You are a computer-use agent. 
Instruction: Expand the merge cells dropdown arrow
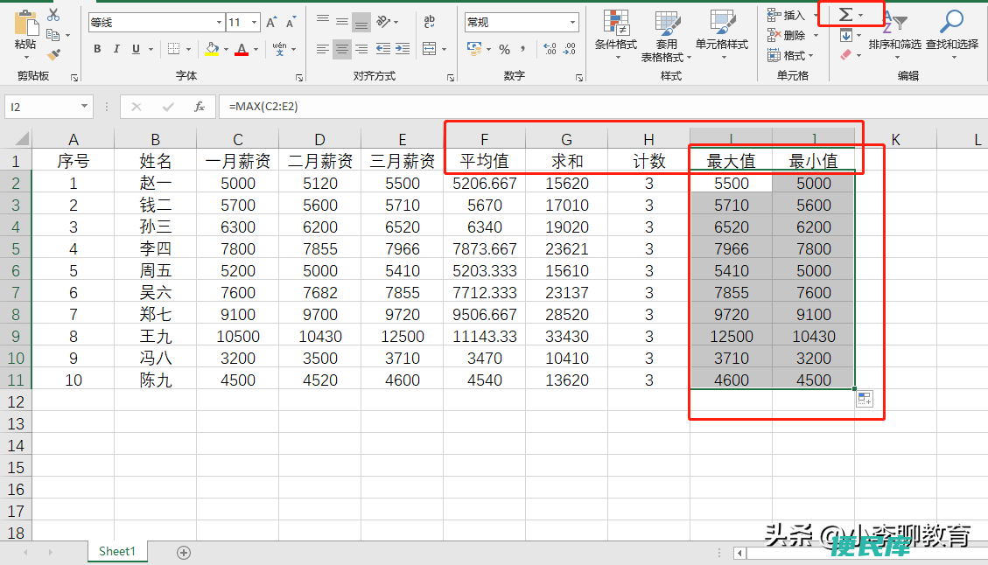click(445, 49)
